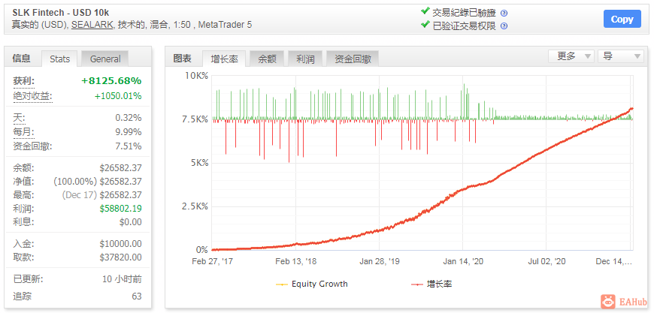Click the SLK Fintech - USD 10k title

point(61,13)
